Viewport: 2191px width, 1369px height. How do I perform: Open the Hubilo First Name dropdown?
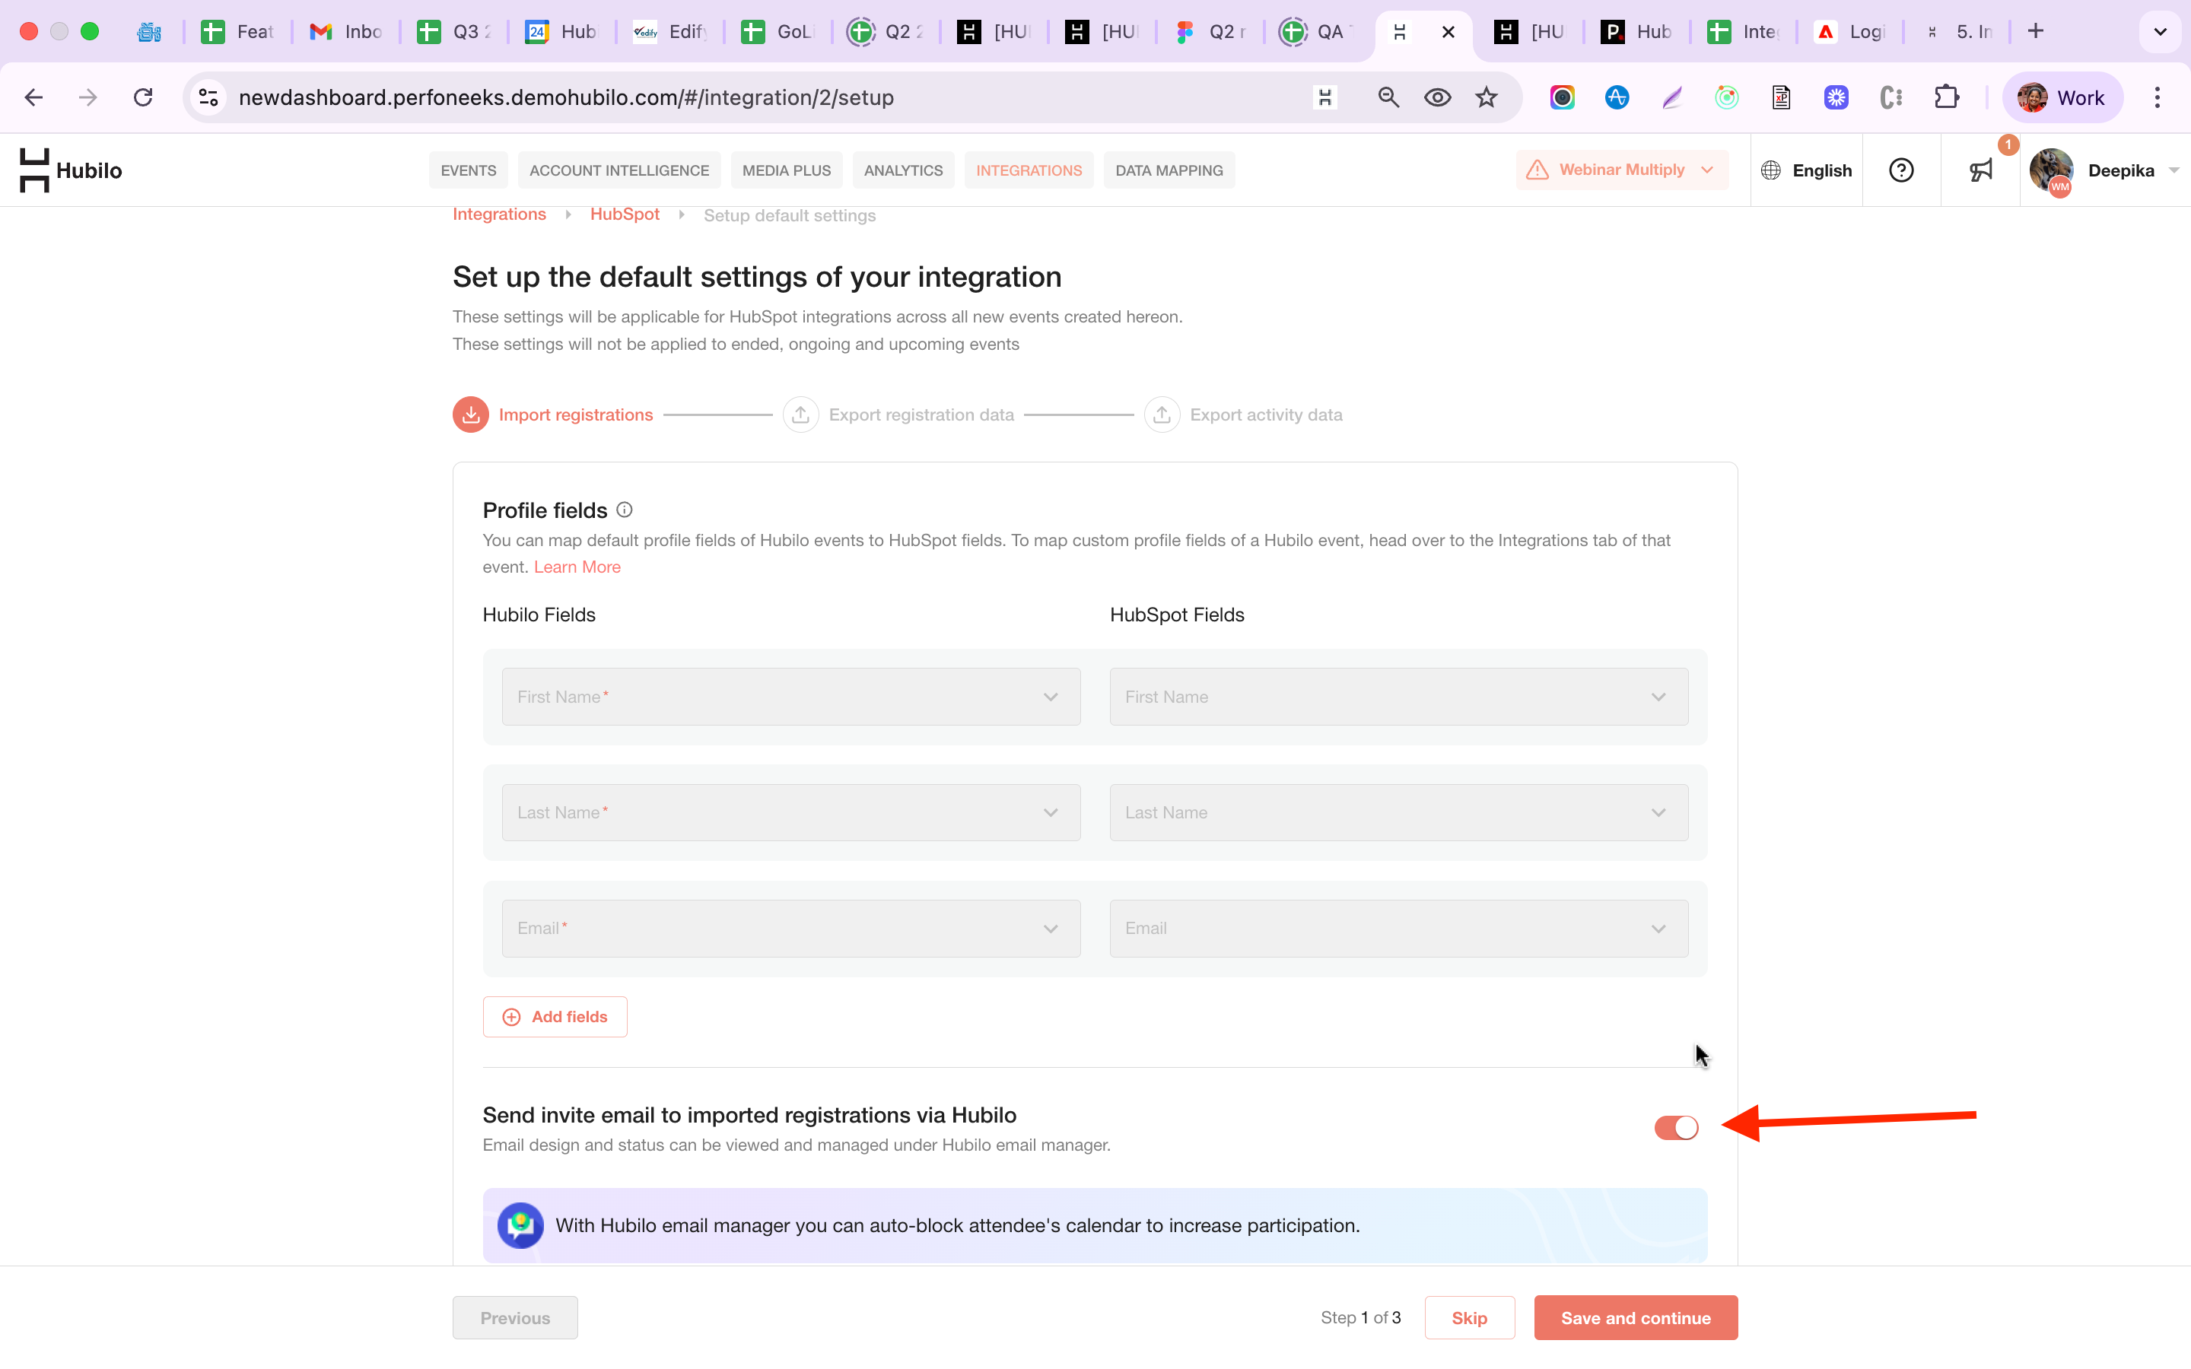[x=790, y=696]
